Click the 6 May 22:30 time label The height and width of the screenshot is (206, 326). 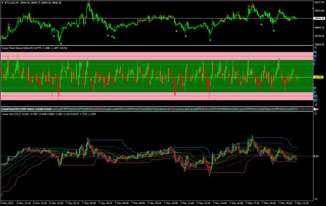[40, 203]
